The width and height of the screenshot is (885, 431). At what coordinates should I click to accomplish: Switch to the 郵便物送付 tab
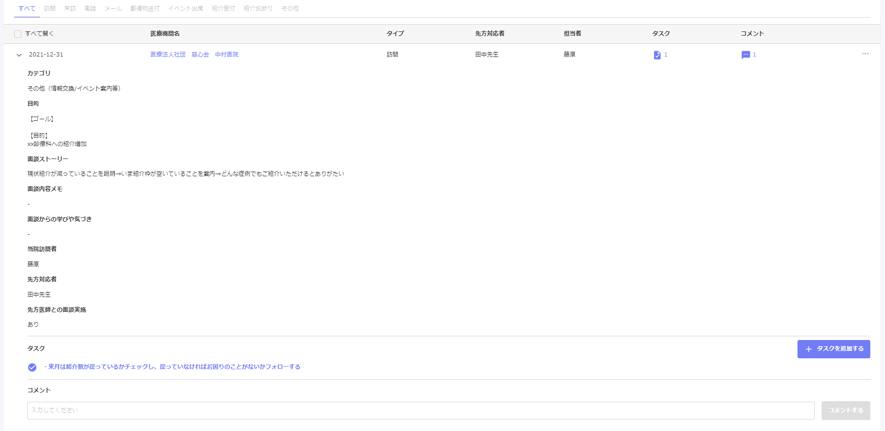[145, 8]
